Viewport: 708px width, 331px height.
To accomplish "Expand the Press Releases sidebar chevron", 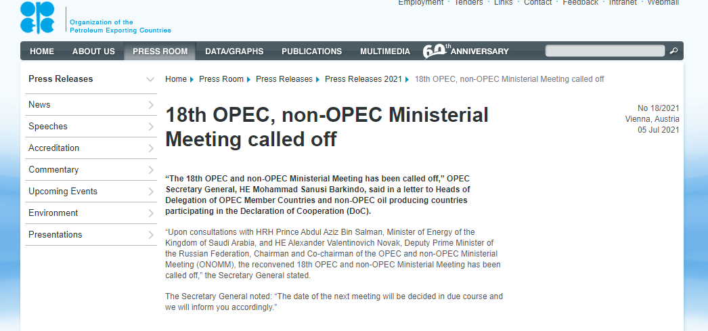I will point(150,79).
